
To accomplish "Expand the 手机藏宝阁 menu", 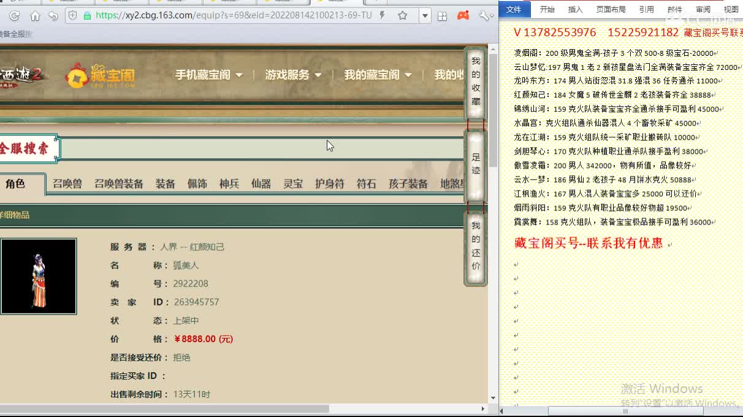I will 209,75.
